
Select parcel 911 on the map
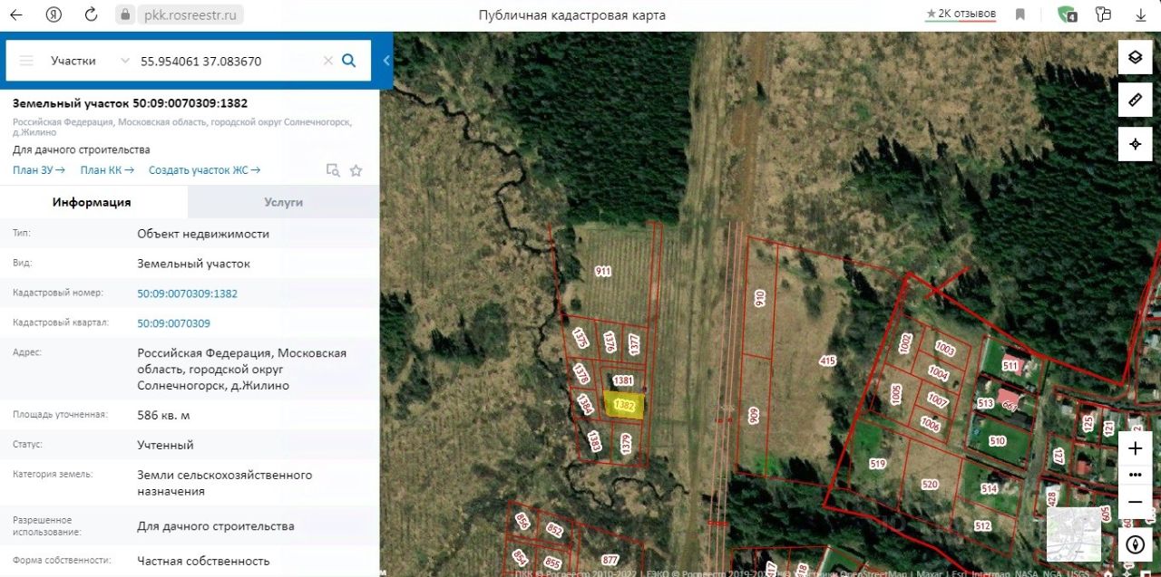(x=603, y=271)
